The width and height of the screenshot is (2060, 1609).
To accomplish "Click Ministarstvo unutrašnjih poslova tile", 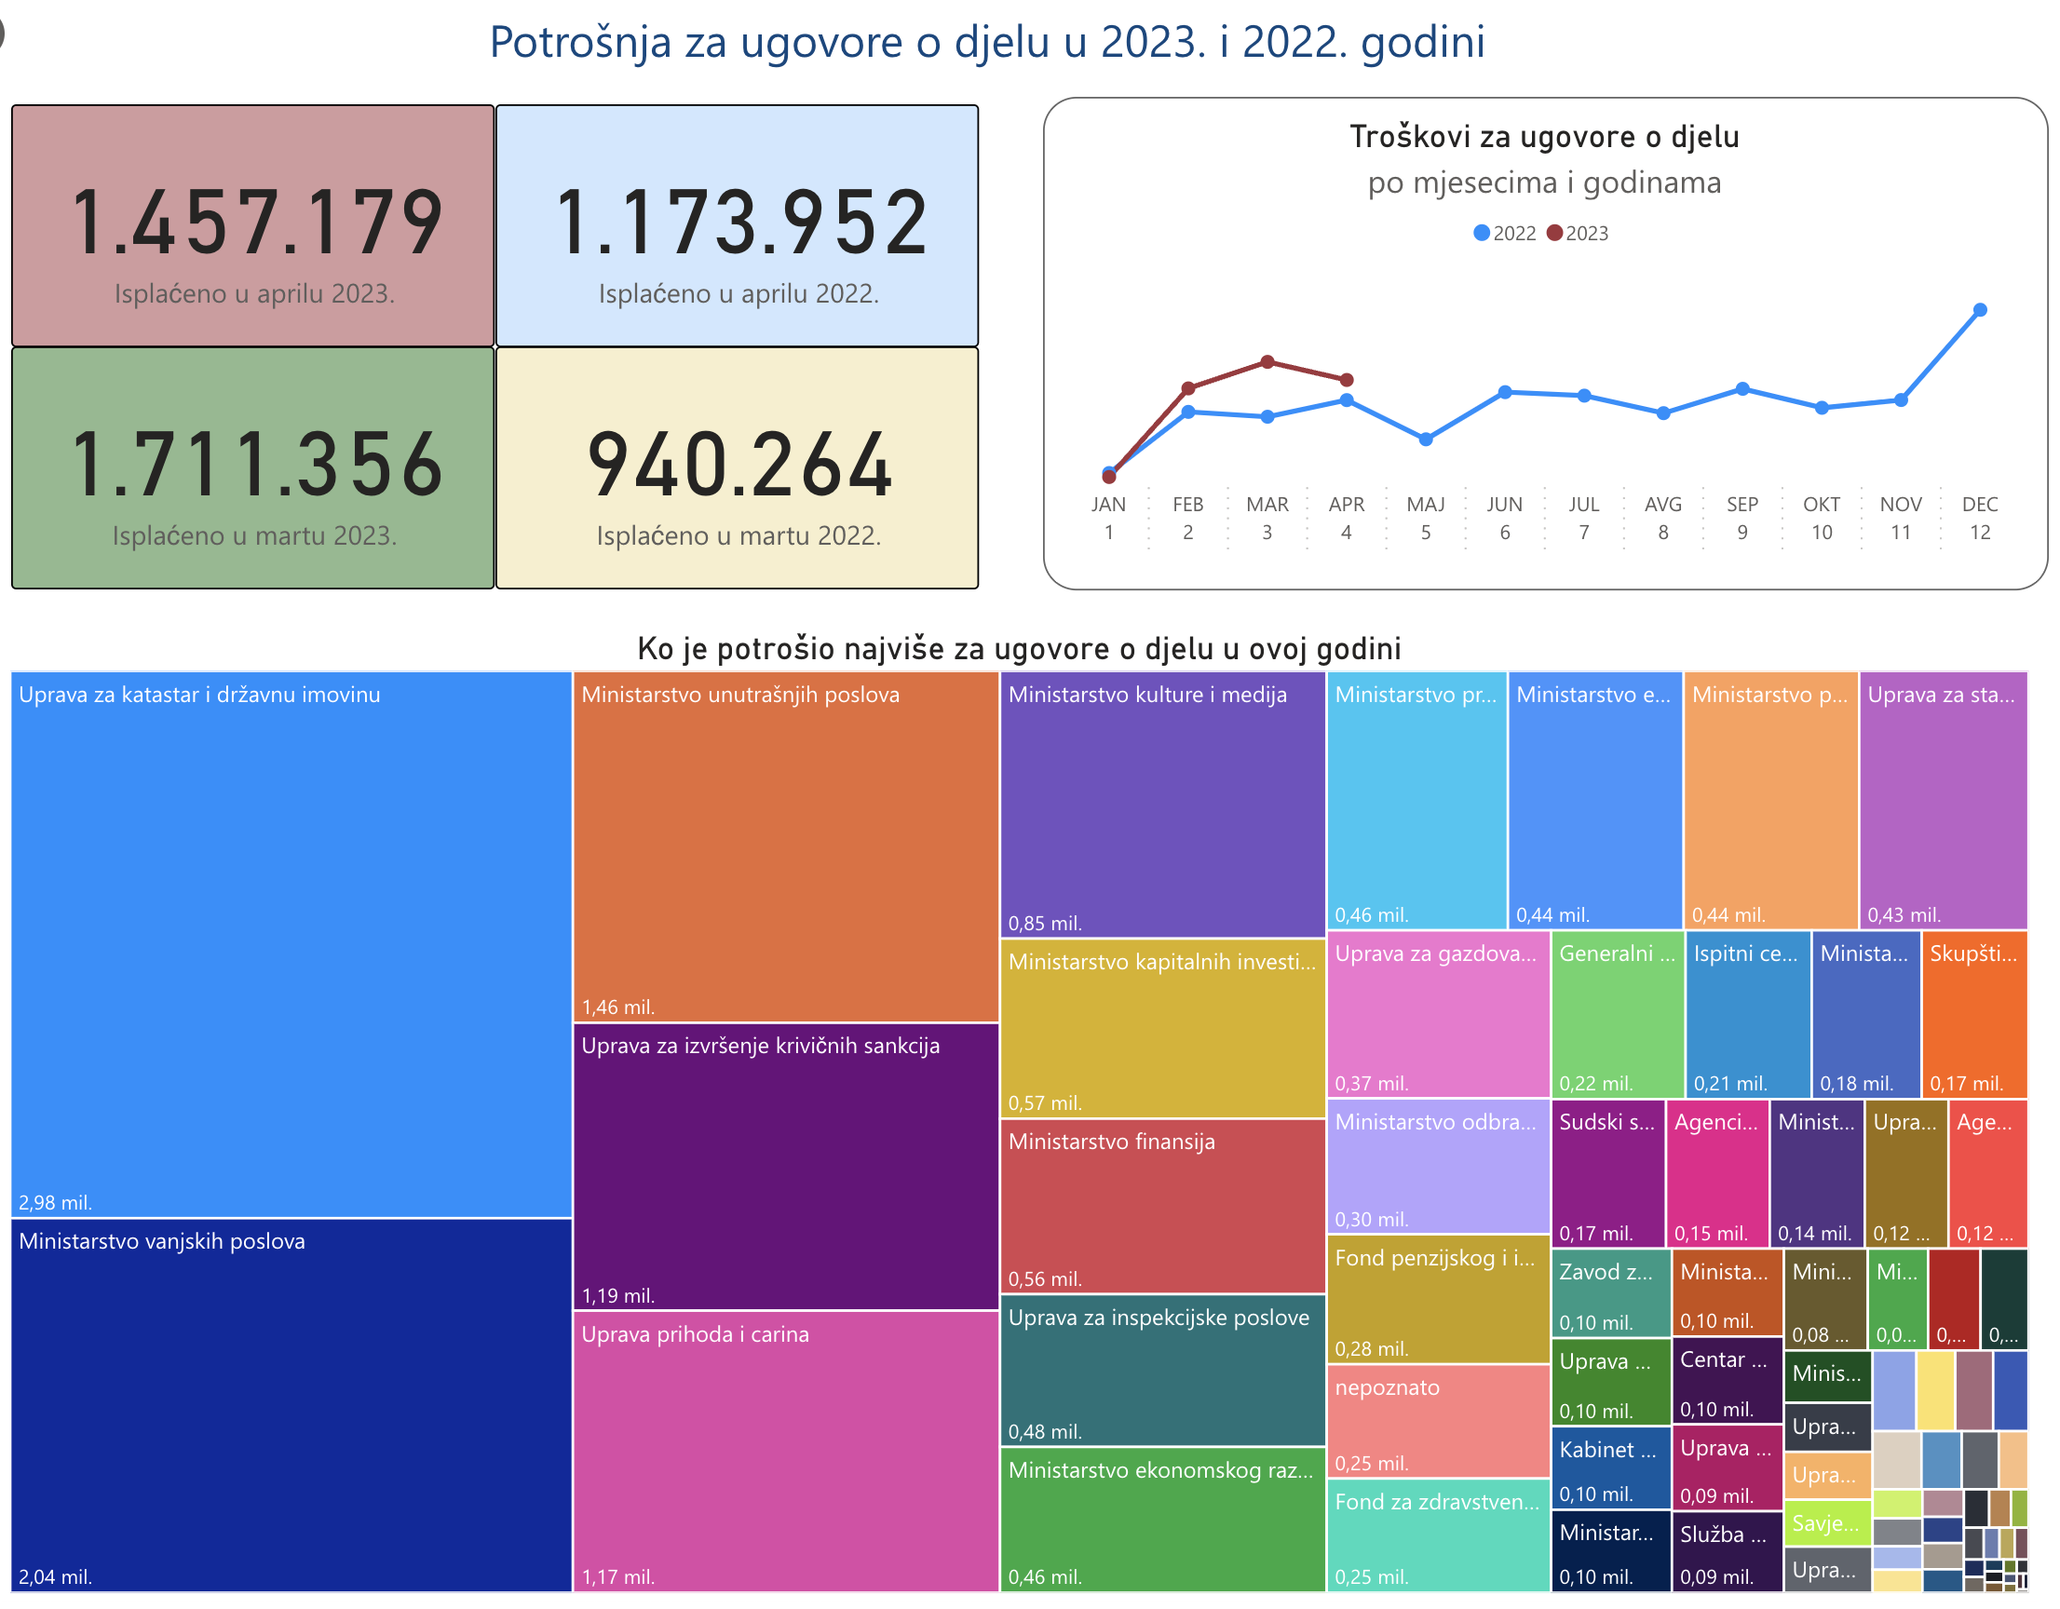I will 785,846.
